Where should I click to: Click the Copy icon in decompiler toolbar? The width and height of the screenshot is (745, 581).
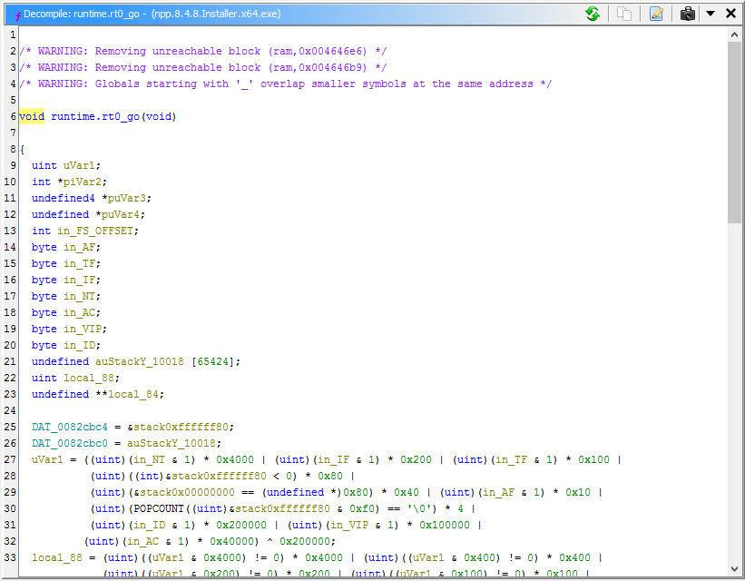(x=624, y=14)
